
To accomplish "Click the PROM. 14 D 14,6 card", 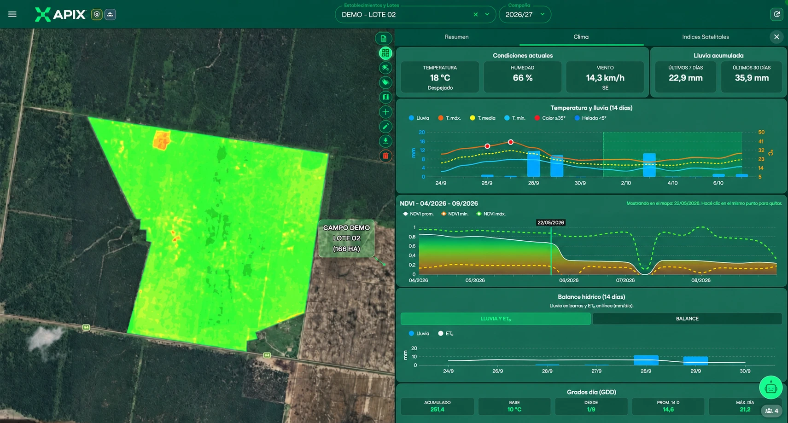I will 668,406.
